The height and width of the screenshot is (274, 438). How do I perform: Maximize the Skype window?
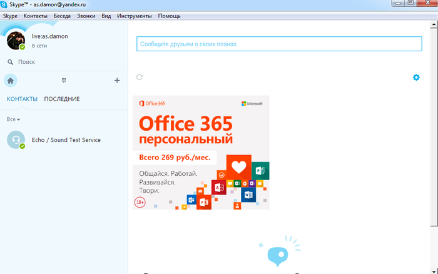[410, 3]
